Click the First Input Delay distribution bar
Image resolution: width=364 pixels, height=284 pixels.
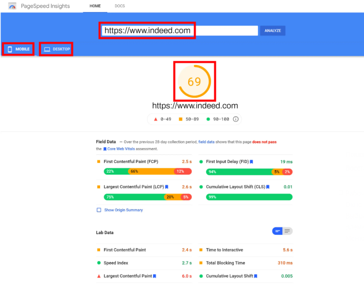[249, 172]
